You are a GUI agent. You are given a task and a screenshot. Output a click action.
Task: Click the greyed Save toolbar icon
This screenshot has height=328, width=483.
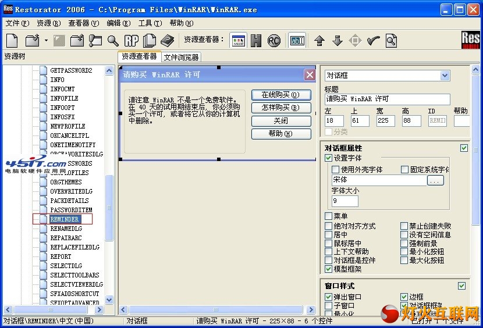59,40
